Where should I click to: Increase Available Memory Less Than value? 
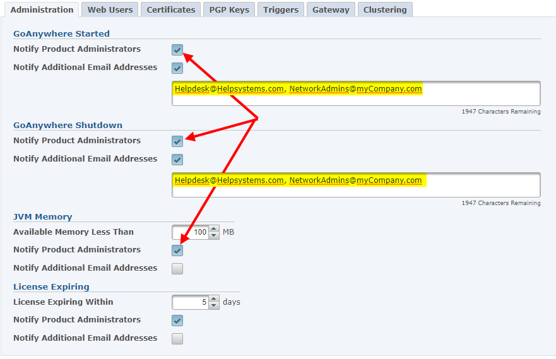pos(214,229)
